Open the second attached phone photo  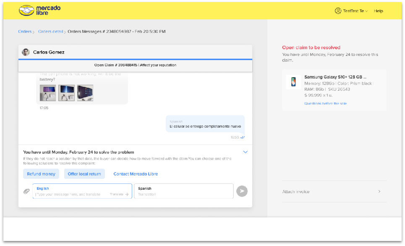coord(66,93)
